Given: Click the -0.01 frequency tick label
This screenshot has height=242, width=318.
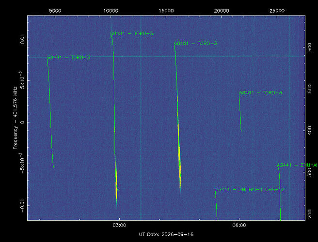Looking at the screenshot, I should 22,205.
